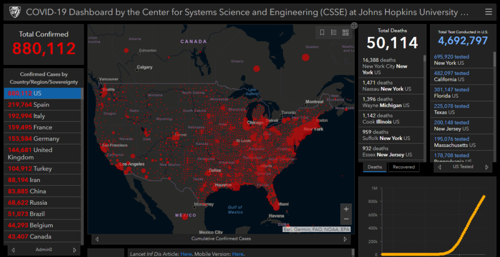Expand the map panel to full screen

pos(354,25)
